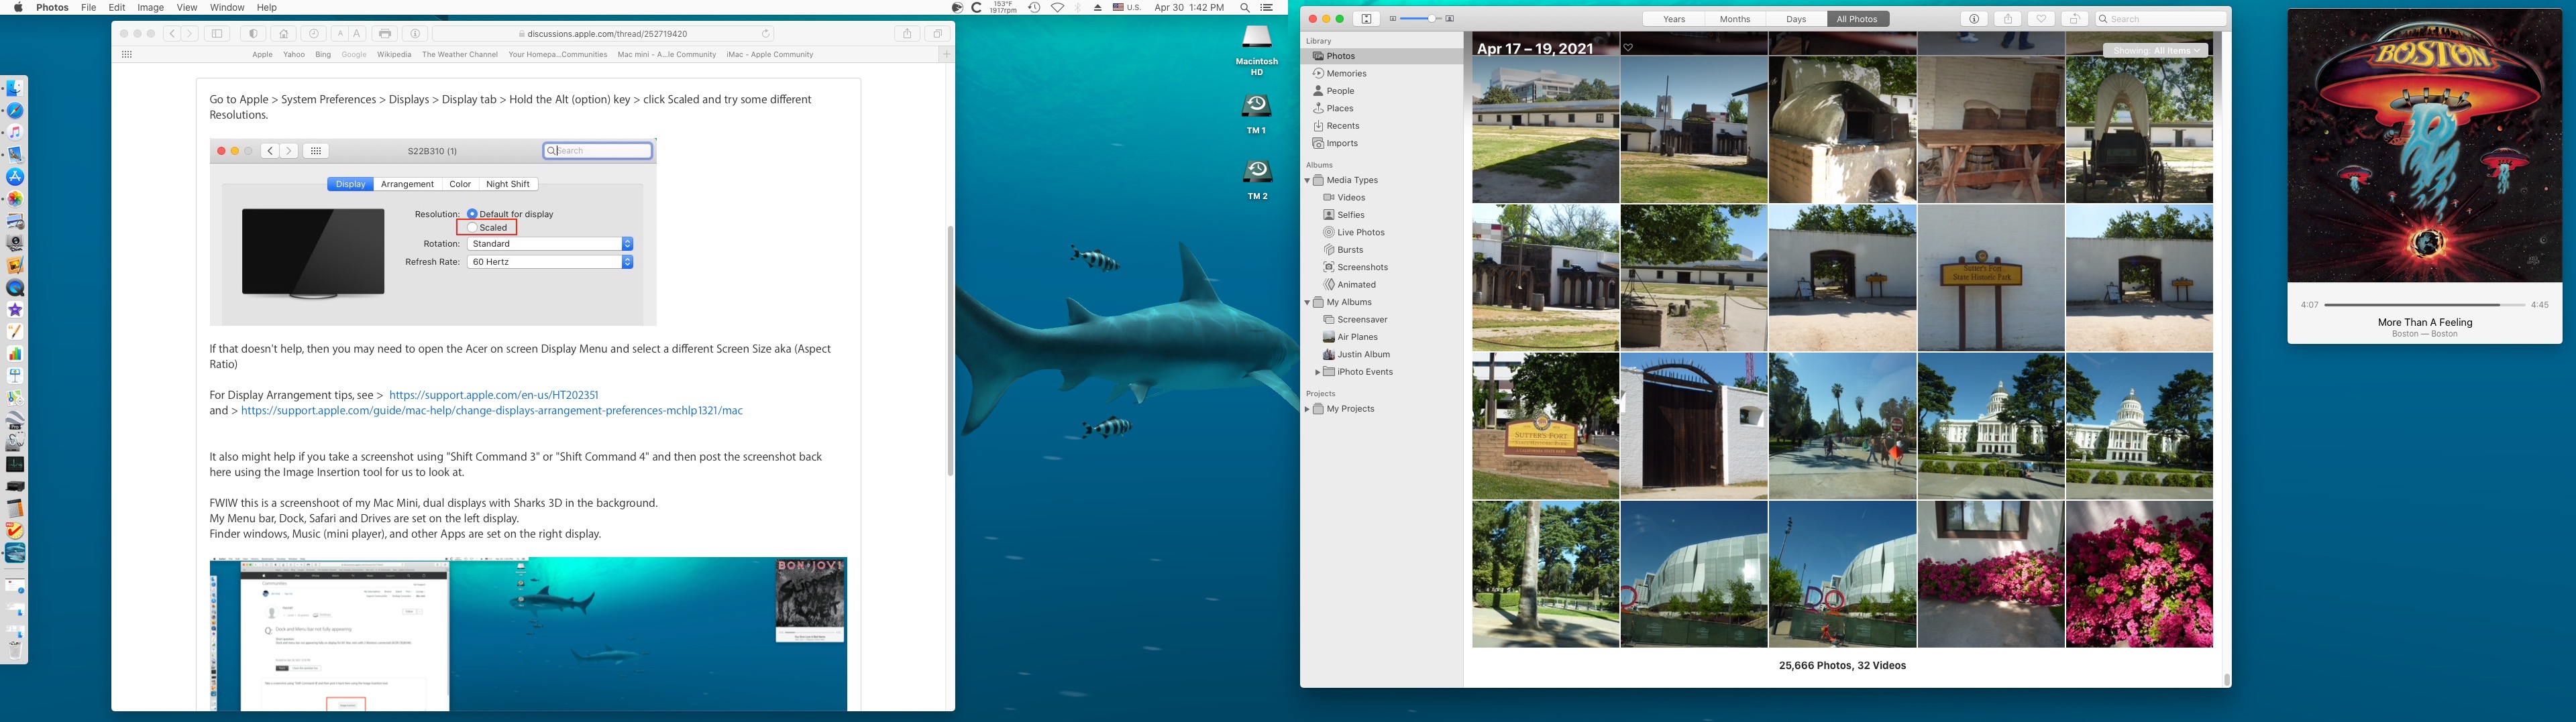Viewport: 2576px width, 722px height.
Task: Reload the page in Safari address bar
Action: click(766, 34)
